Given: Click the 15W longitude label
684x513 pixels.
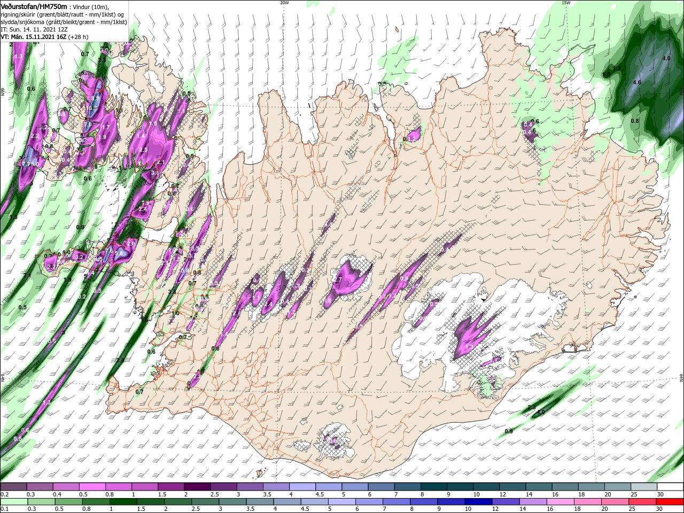Looking at the screenshot, I should (x=566, y=3).
